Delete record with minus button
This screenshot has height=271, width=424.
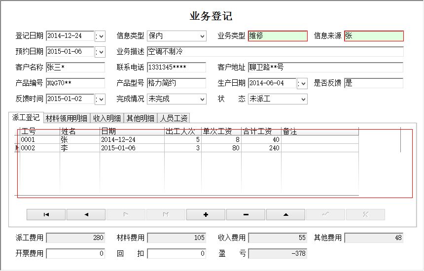coord(246,214)
